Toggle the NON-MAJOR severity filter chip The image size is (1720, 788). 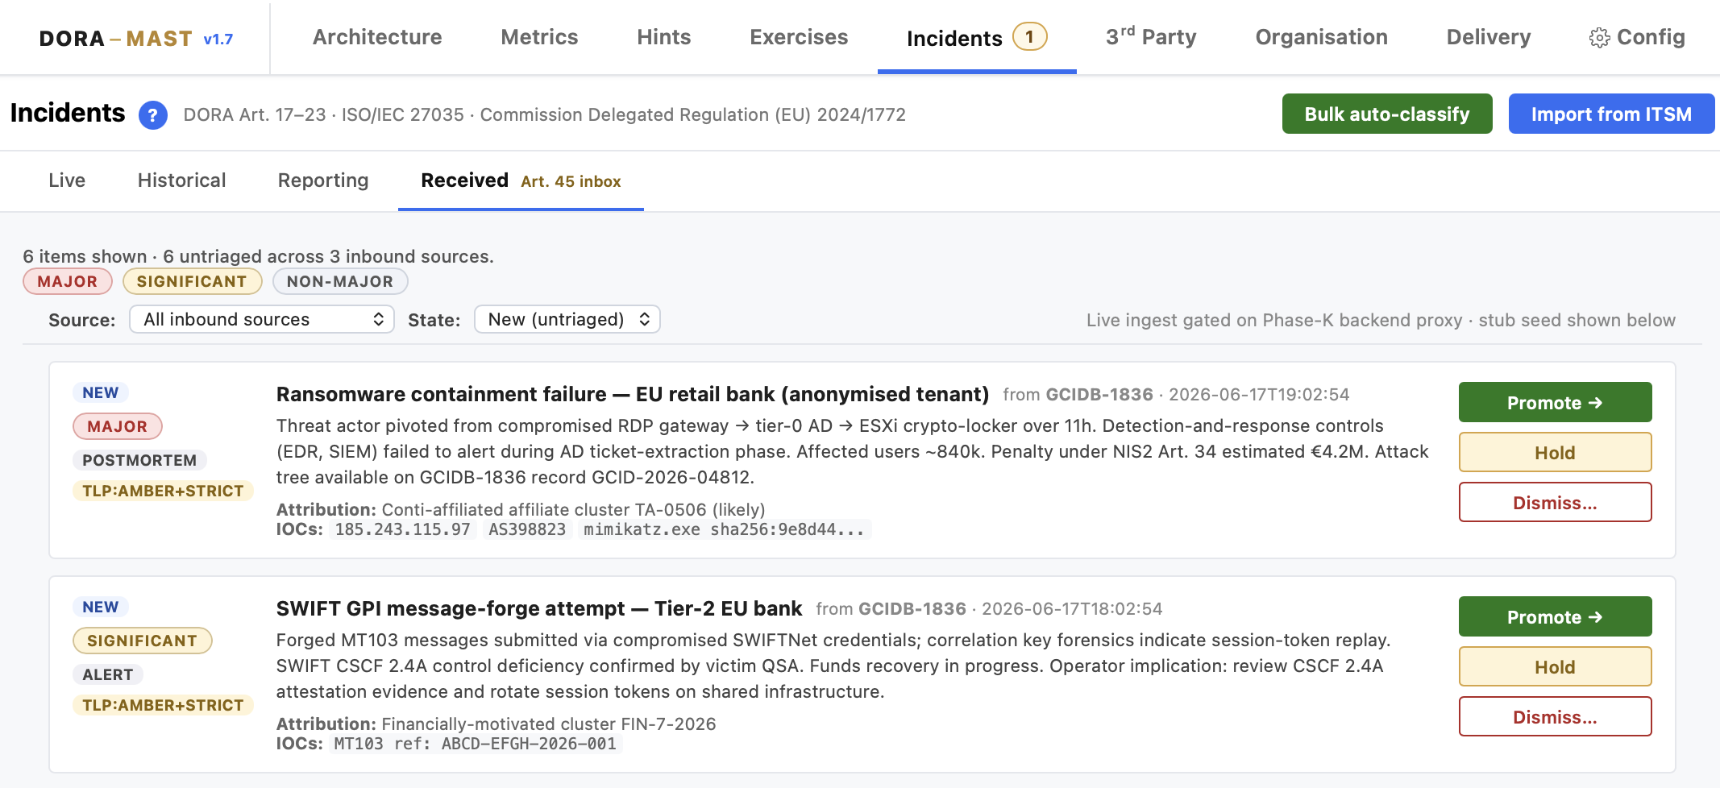click(x=340, y=281)
